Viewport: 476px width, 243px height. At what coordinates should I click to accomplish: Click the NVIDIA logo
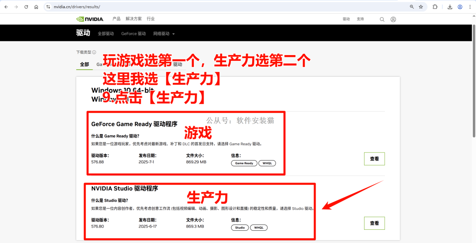tap(90, 19)
